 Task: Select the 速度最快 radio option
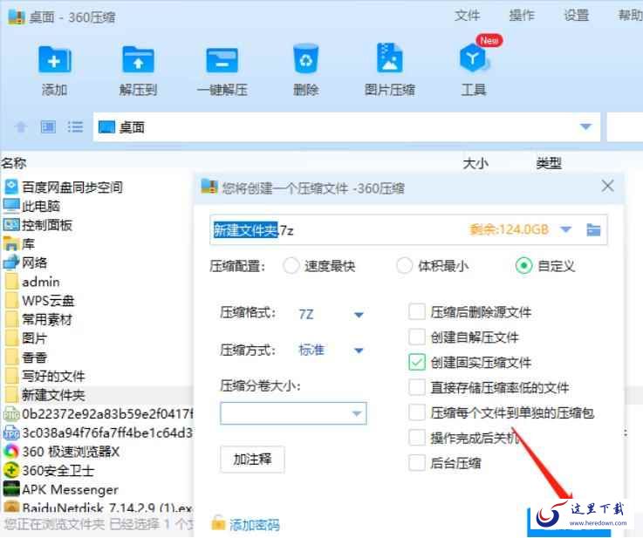[x=291, y=266]
